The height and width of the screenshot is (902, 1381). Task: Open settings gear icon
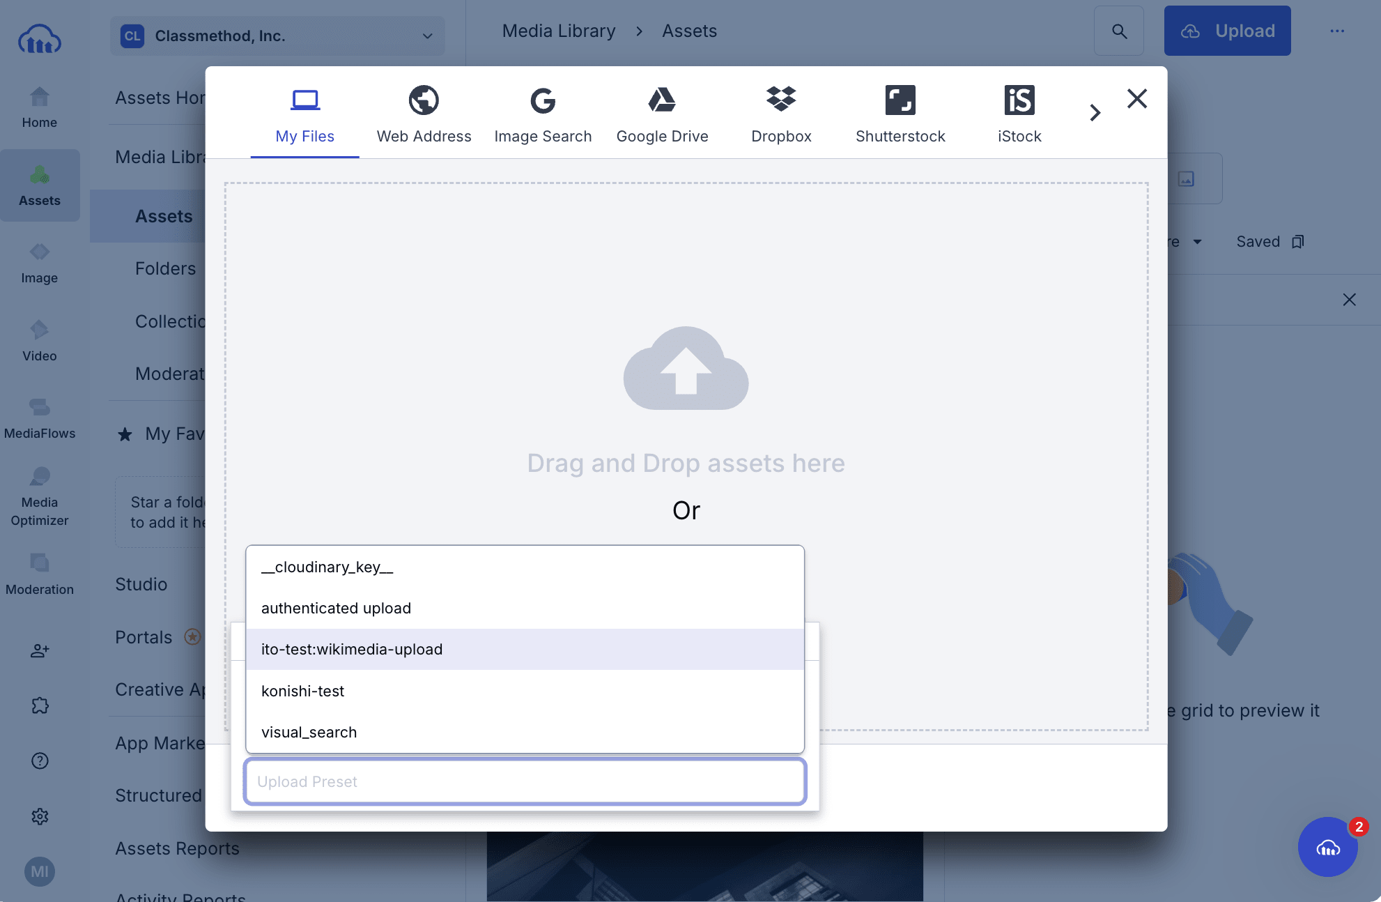pos(40,816)
